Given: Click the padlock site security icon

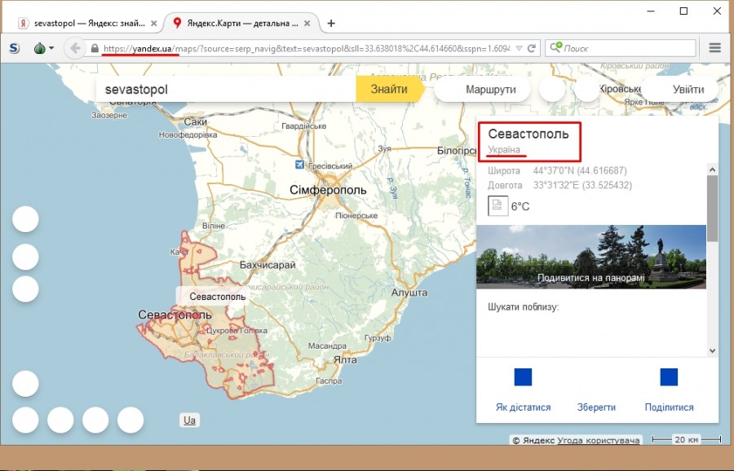Looking at the screenshot, I should pos(95,48).
